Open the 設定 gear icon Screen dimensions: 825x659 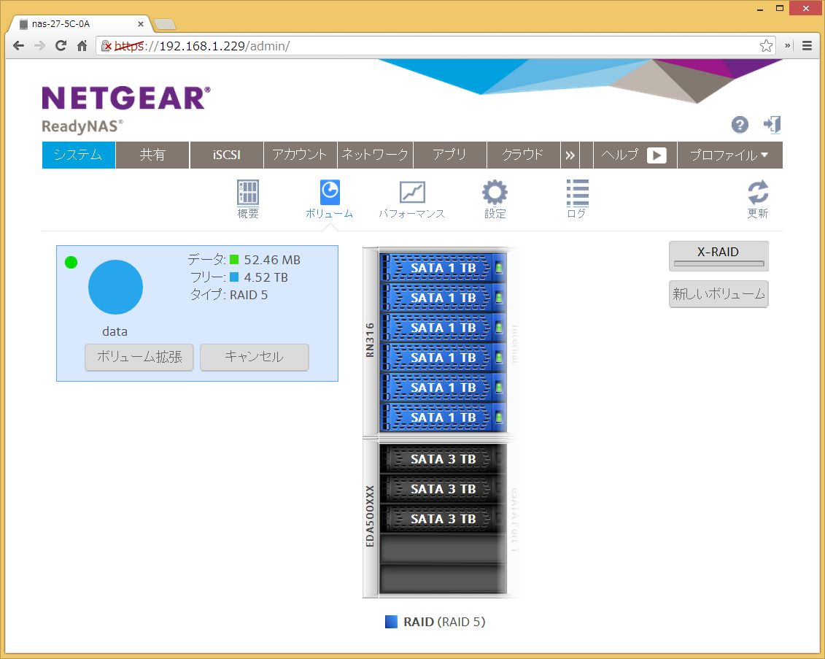click(495, 193)
